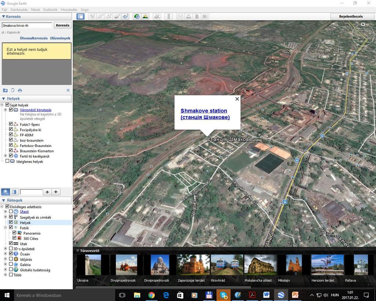Click the print toolbar icon
376x301 pixels.
point(188,16)
